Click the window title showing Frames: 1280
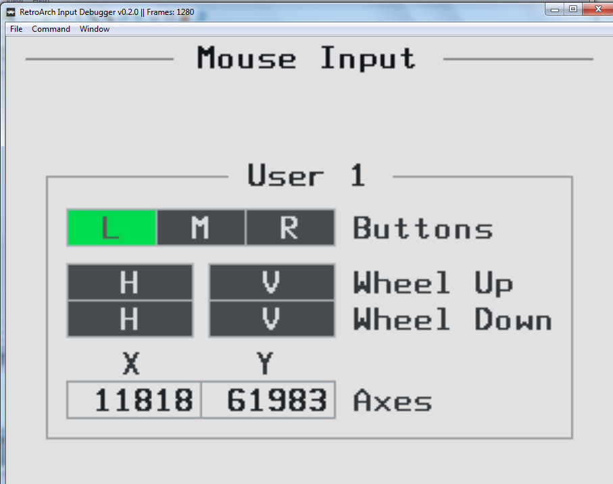613x484 pixels. click(107, 12)
